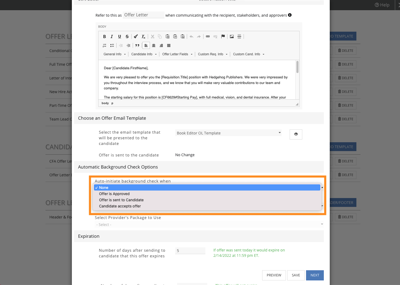The height and width of the screenshot is (285, 400).
Task: Expand the Offer Letter Fields dropdown
Action: point(177,54)
